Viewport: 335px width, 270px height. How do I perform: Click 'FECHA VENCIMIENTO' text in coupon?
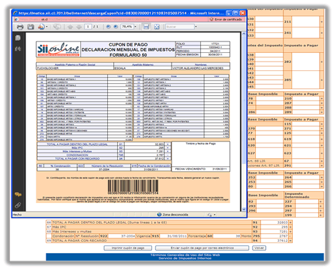point(190,169)
